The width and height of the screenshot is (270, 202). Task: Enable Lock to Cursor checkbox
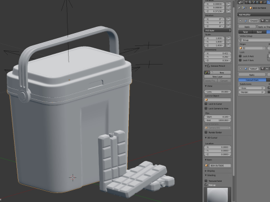(x=206, y=104)
